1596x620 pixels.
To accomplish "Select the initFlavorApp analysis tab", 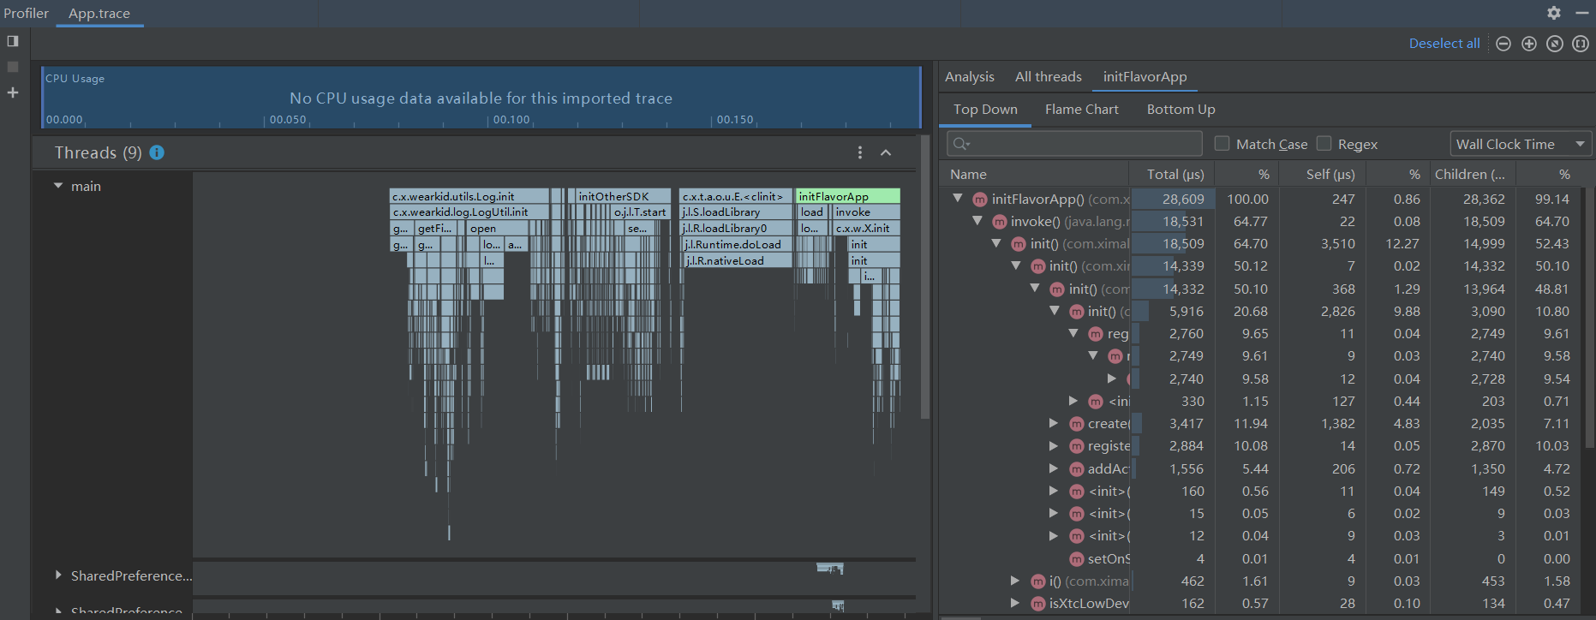I will (1145, 77).
